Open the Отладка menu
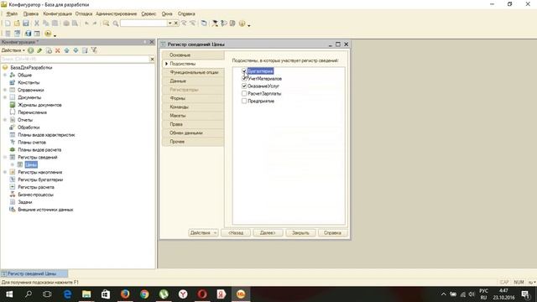 84,13
